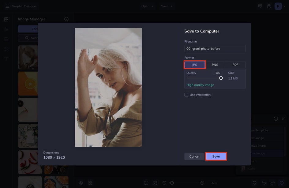Image resolution: width=289 pixels, height=188 pixels.
Task: Close the history panel with X
Action: coord(283,119)
